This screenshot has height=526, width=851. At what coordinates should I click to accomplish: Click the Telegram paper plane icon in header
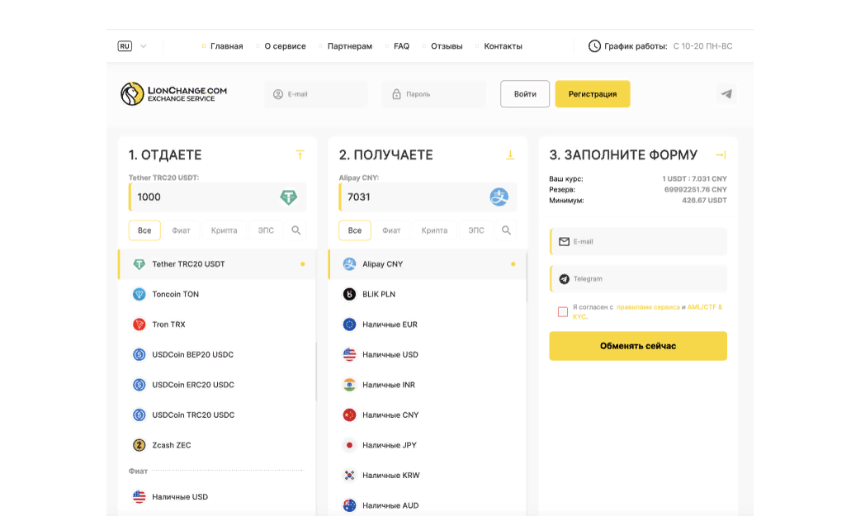[x=726, y=94]
